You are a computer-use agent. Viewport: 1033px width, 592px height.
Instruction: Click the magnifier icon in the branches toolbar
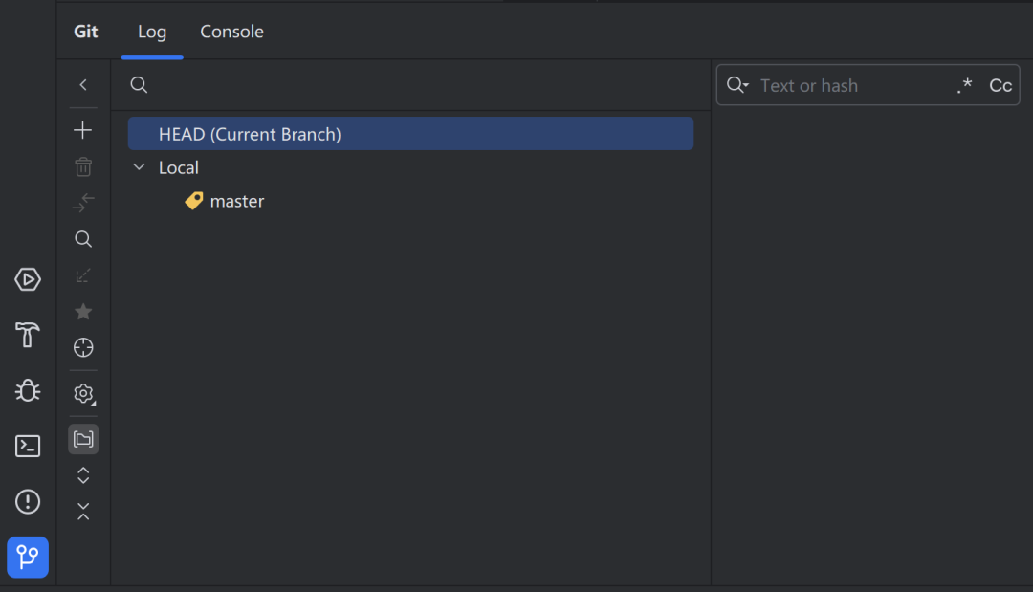pyautogui.click(x=83, y=239)
